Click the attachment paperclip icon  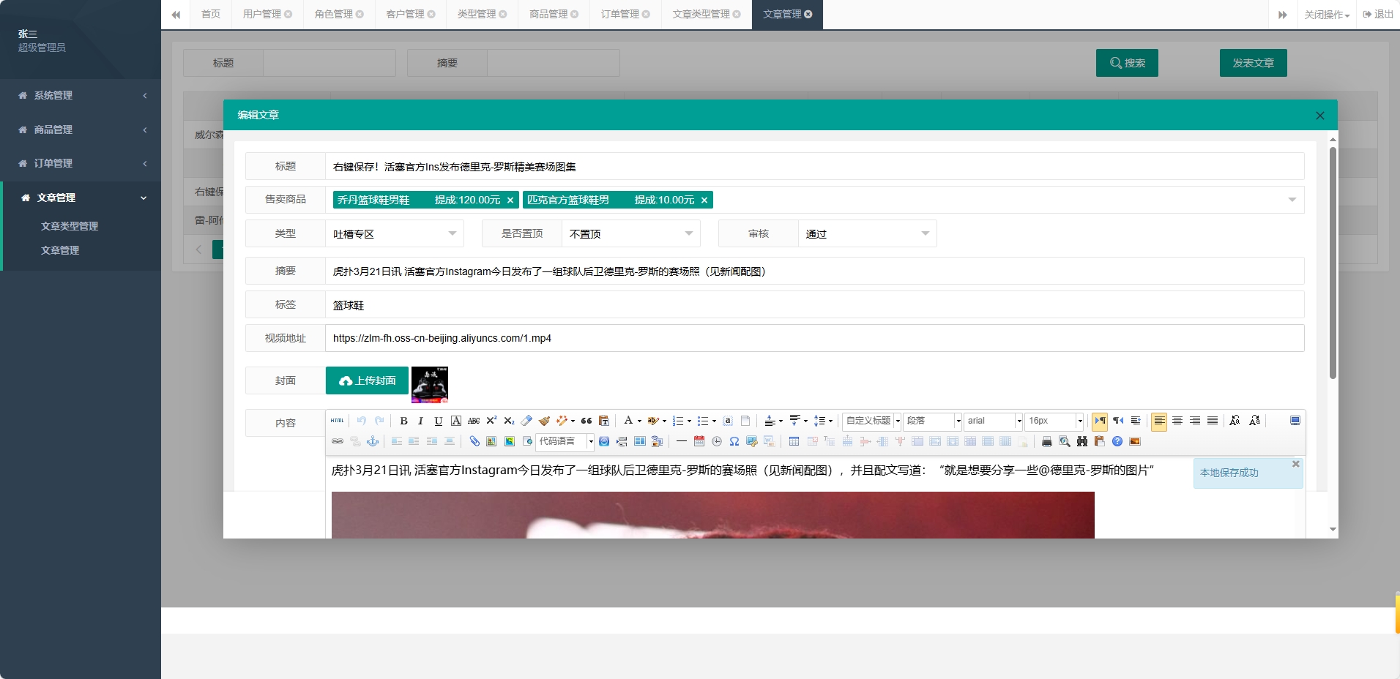click(474, 441)
